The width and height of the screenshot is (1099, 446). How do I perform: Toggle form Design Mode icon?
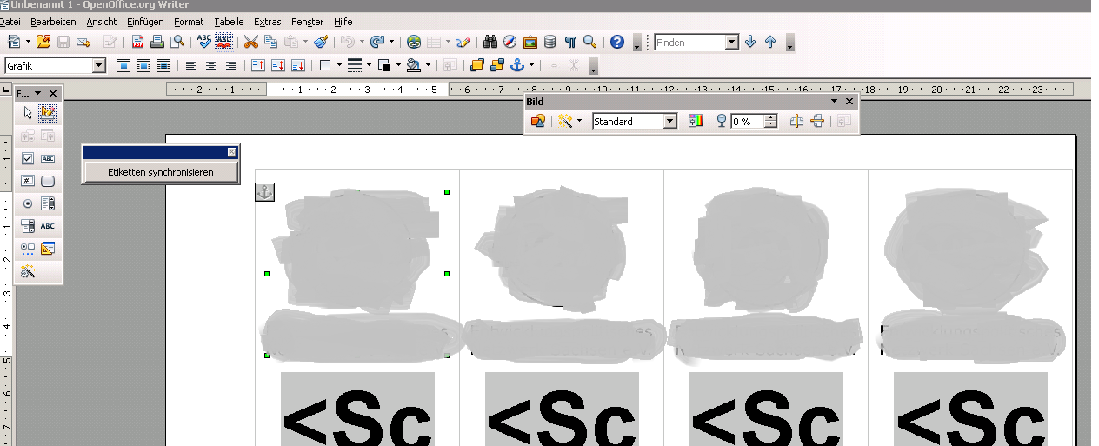(48, 112)
